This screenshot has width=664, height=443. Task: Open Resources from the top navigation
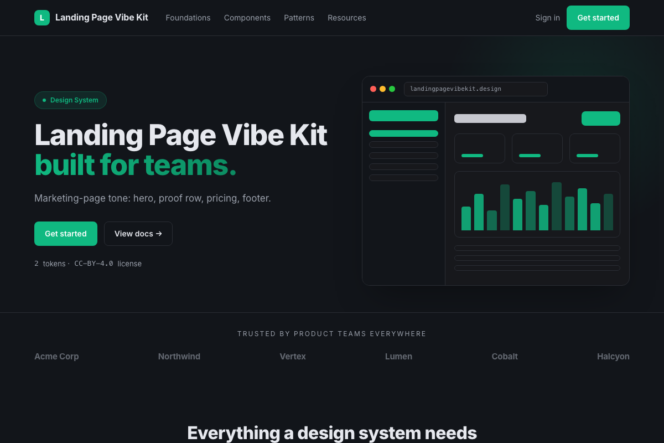click(347, 18)
